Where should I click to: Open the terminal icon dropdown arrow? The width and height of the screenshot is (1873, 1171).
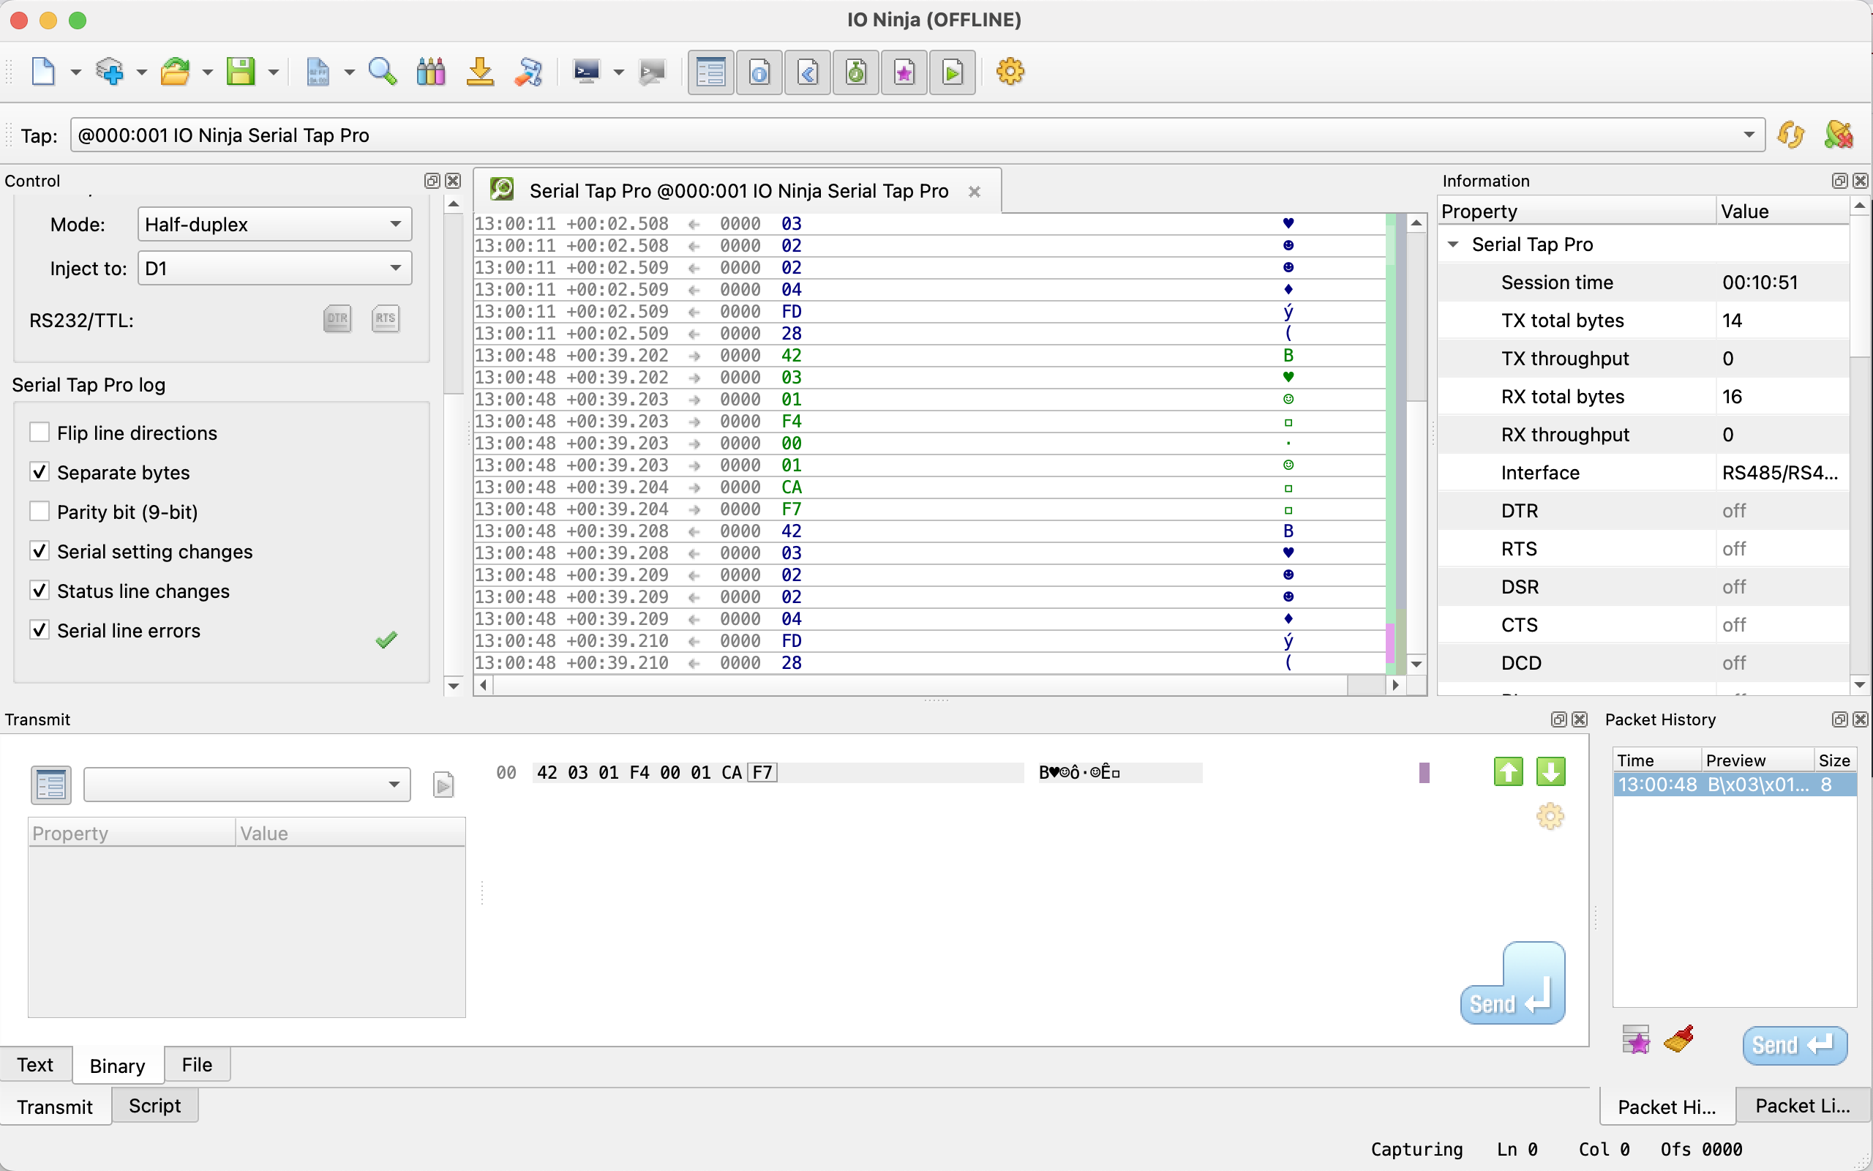[618, 72]
